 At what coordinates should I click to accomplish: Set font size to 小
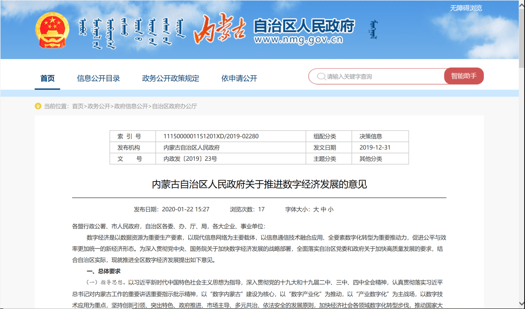point(331,209)
